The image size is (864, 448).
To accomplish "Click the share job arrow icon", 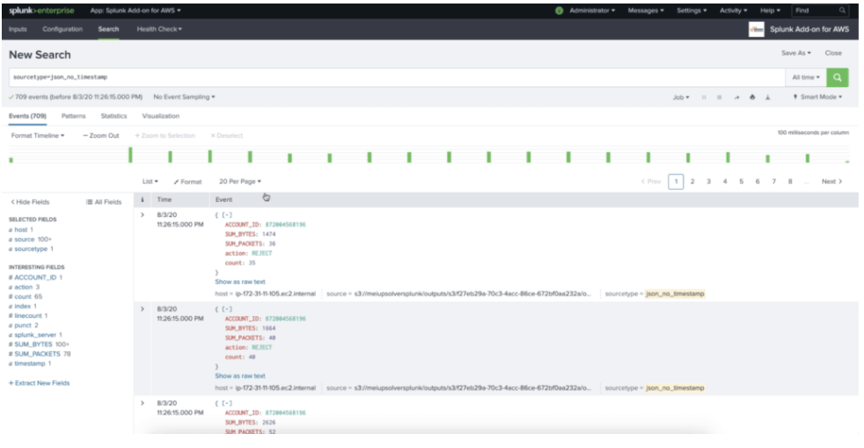I will (x=736, y=98).
